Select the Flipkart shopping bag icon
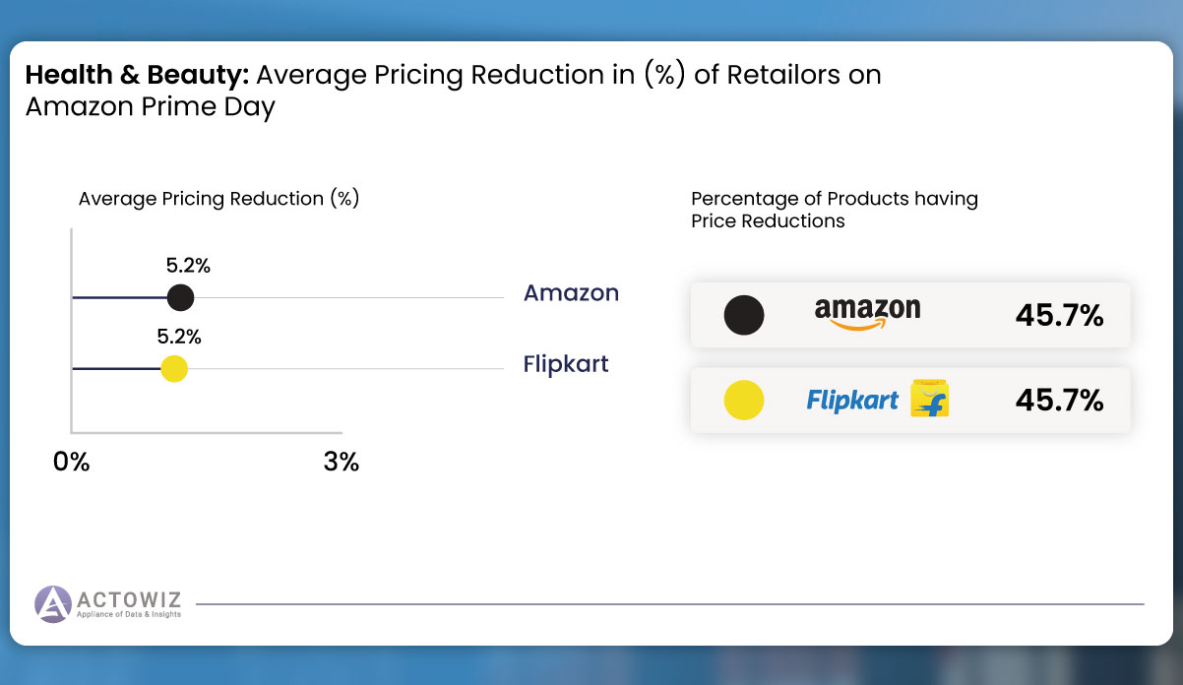The width and height of the screenshot is (1183, 685). point(929,399)
